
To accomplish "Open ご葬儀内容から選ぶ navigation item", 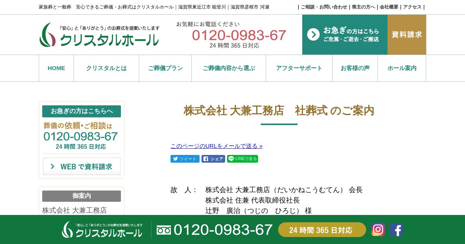I will click(x=229, y=68).
